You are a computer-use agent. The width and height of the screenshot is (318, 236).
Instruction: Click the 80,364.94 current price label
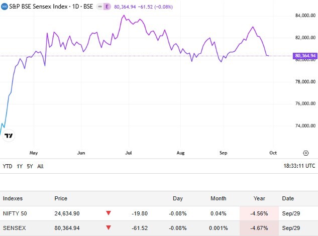(x=306, y=55)
